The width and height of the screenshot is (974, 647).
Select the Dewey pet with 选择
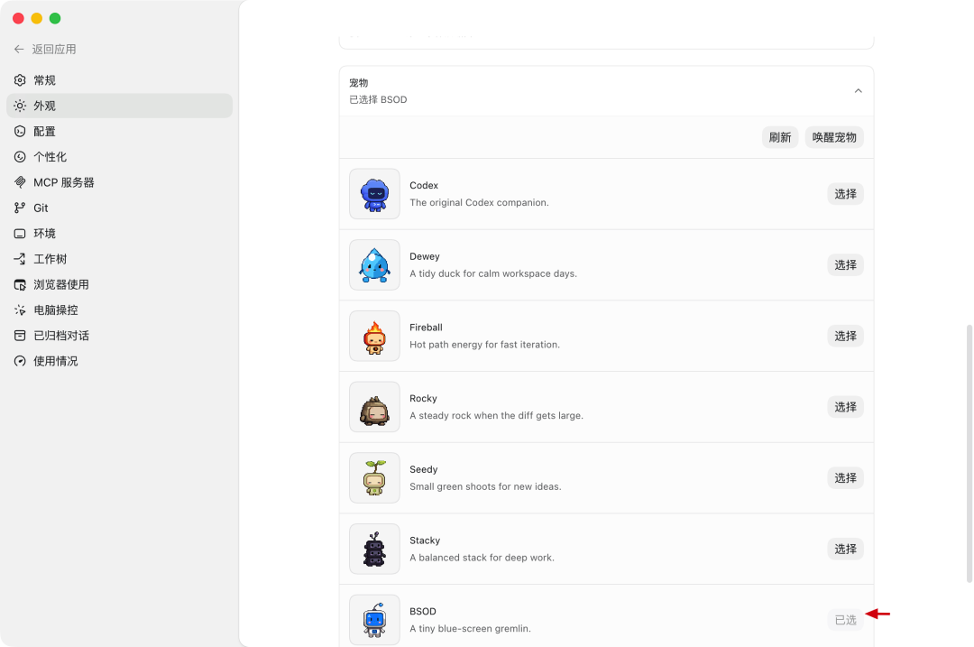845,264
